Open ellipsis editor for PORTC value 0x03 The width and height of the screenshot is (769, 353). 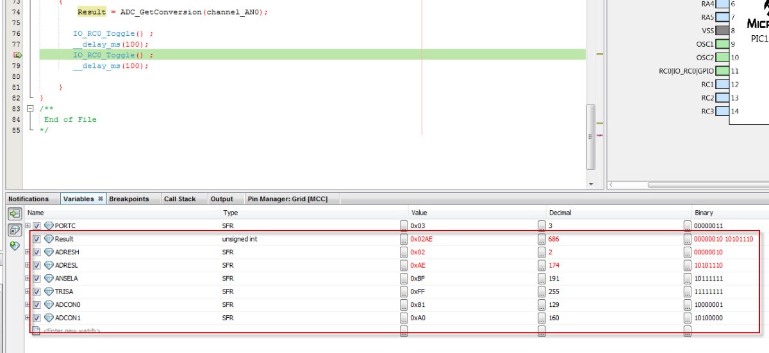tap(404, 226)
